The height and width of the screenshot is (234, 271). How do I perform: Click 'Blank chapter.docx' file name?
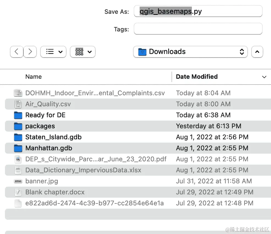55,192
